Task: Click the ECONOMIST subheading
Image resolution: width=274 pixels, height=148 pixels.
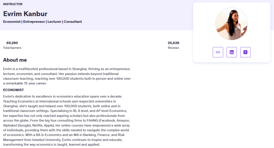Action: [13, 90]
